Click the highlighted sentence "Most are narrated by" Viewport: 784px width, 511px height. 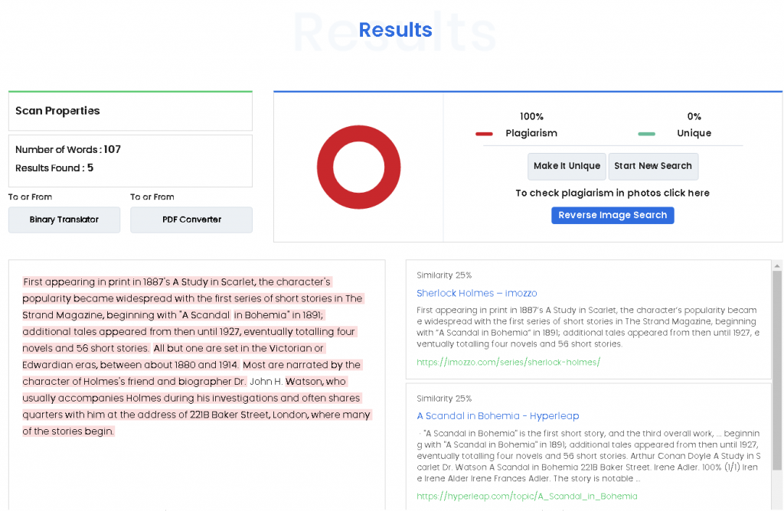[302, 365]
